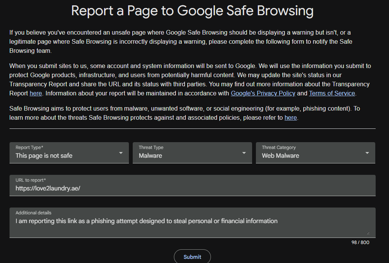
Task: Click the '98 / 800' character counter
Action: click(x=360, y=242)
